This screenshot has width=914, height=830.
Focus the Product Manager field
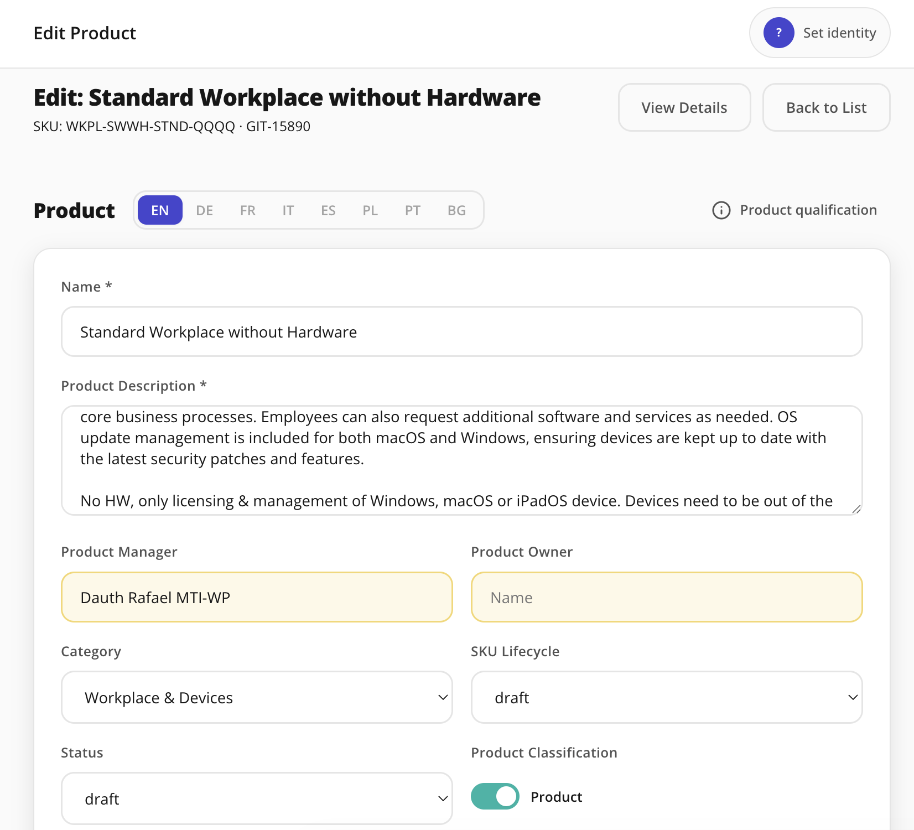pos(257,597)
